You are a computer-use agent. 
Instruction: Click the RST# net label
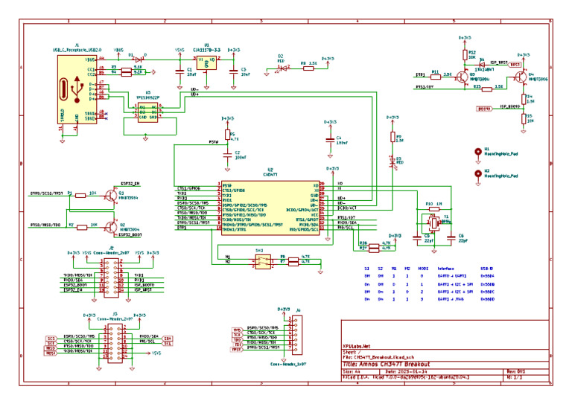tap(214, 142)
